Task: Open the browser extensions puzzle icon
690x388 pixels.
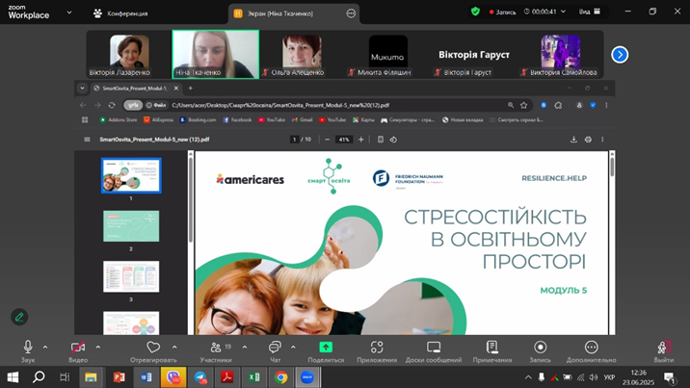Action: [558, 106]
